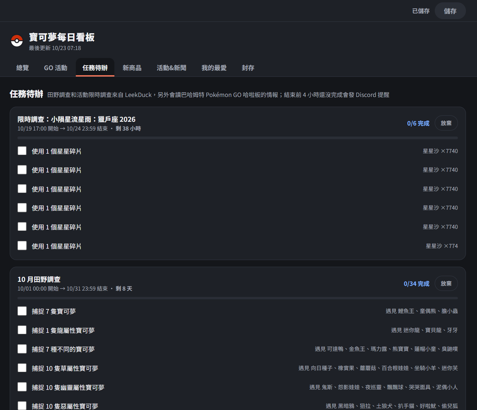
Task: Click 放棄 on the 限時調查 獵戶座 card
Action: pyautogui.click(x=446, y=123)
